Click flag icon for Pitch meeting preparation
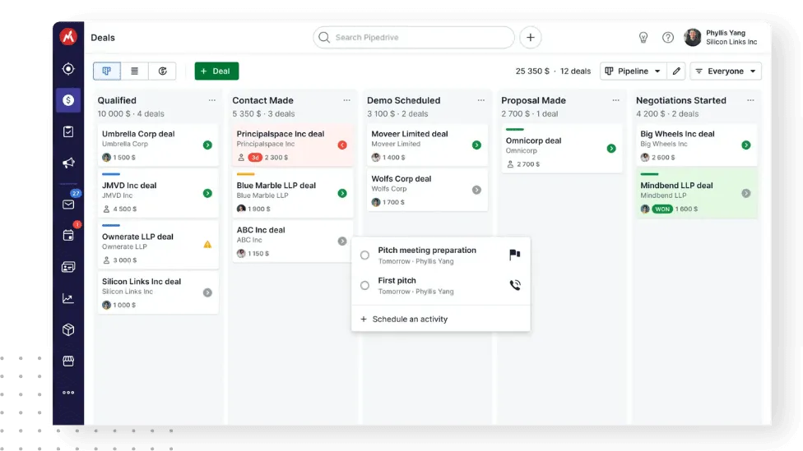Image resolution: width=803 pixels, height=451 pixels. click(515, 255)
